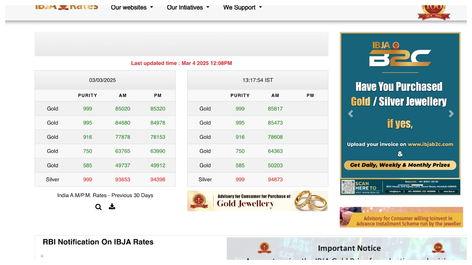Expand the Our websites dropdown
This screenshot has height=265, width=472.
coord(132,7)
